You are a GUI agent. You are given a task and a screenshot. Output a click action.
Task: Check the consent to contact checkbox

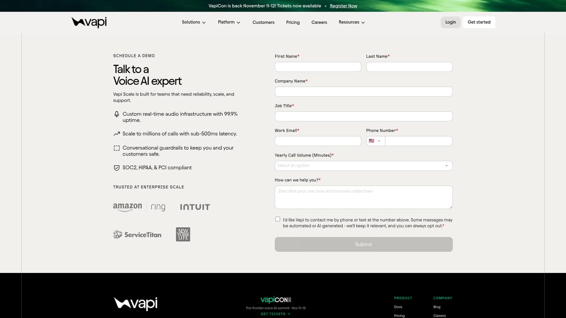(278, 219)
